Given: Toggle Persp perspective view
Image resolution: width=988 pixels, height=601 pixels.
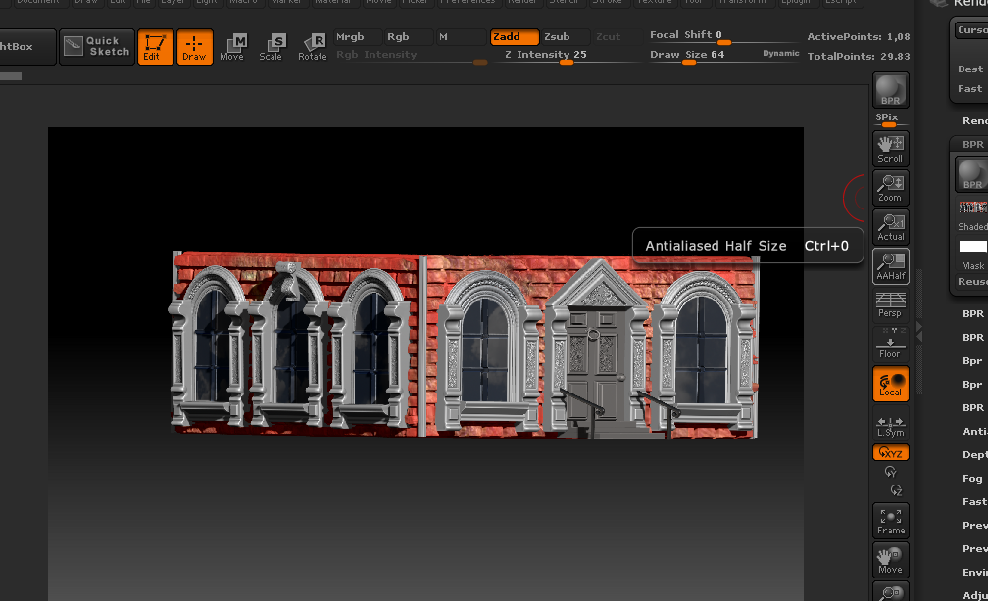Looking at the screenshot, I should [x=890, y=305].
